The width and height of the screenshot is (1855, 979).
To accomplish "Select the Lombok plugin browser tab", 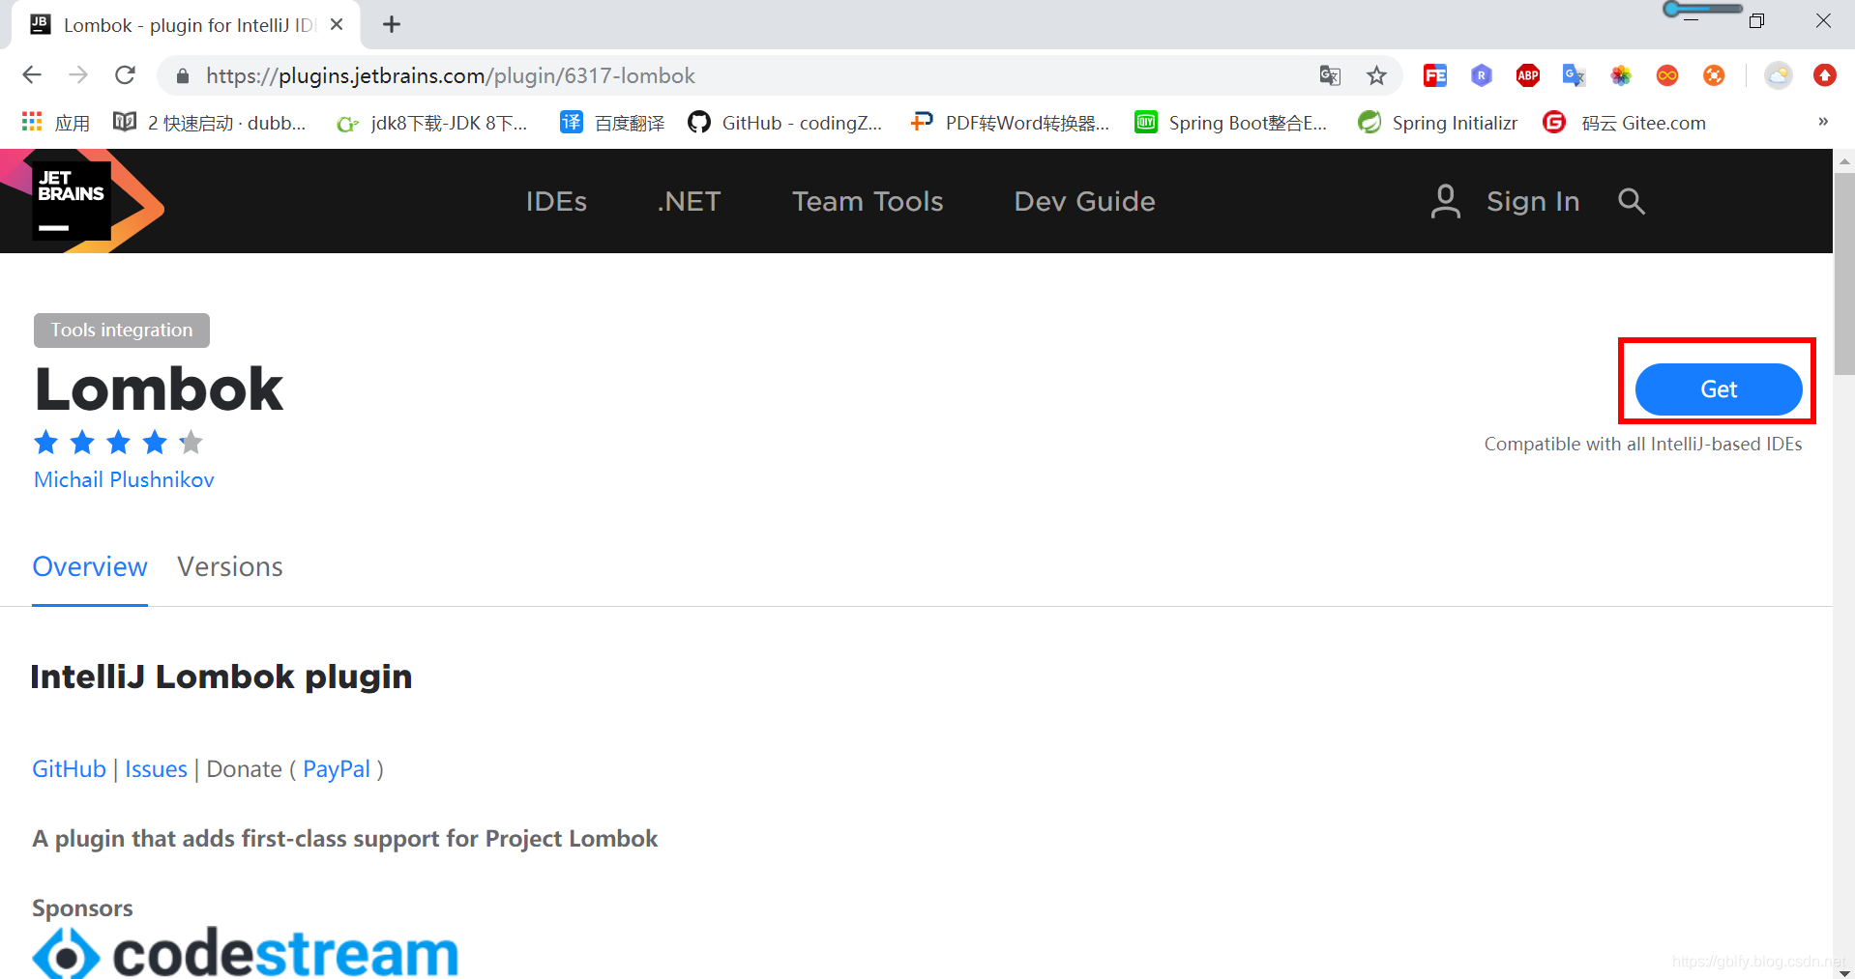I will (187, 25).
